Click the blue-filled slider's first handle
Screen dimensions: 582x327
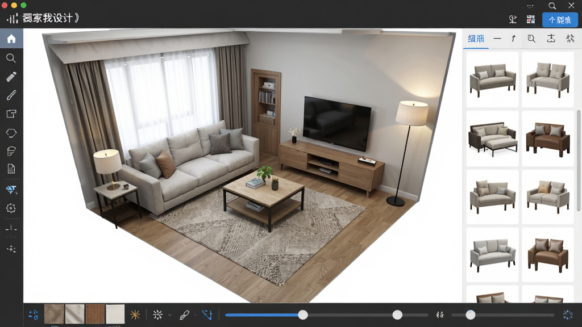tap(303, 315)
